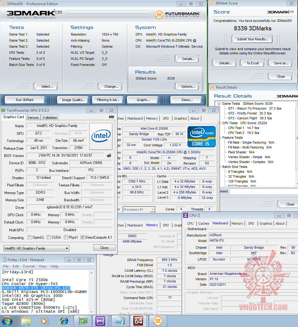The height and width of the screenshot is (327, 298).
Task: Click the Notepad vertical scrollbar down arrow
Action: click(92, 312)
